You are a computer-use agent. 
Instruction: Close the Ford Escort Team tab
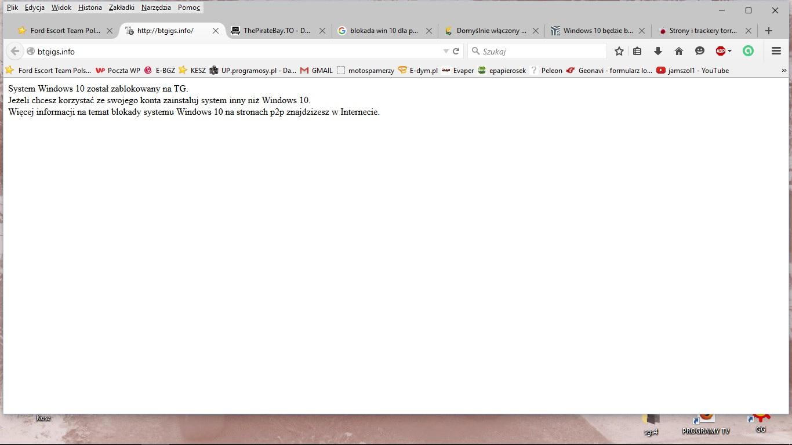click(x=110, y=31)
